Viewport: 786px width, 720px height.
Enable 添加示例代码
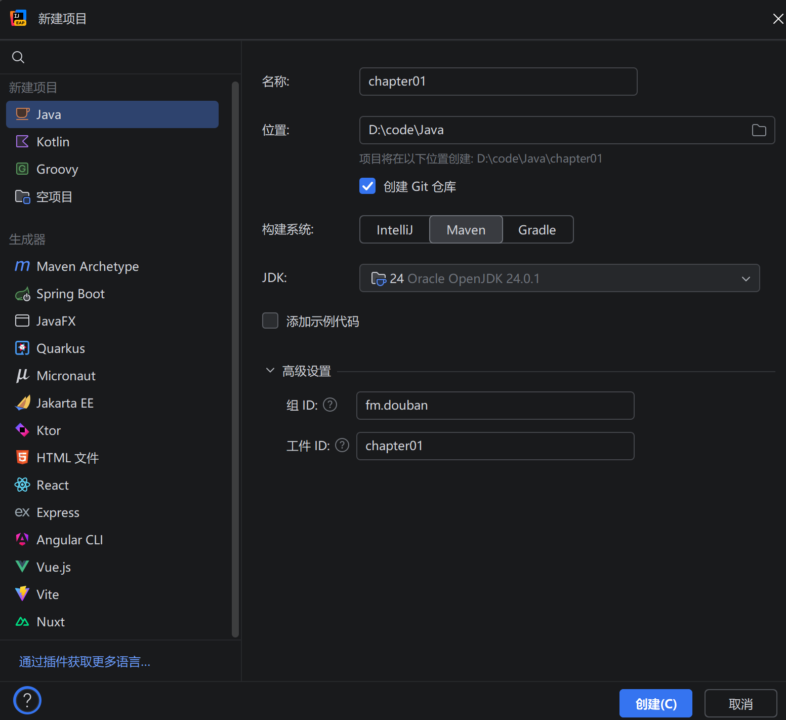pyautogui.click(x=270, y=321)
